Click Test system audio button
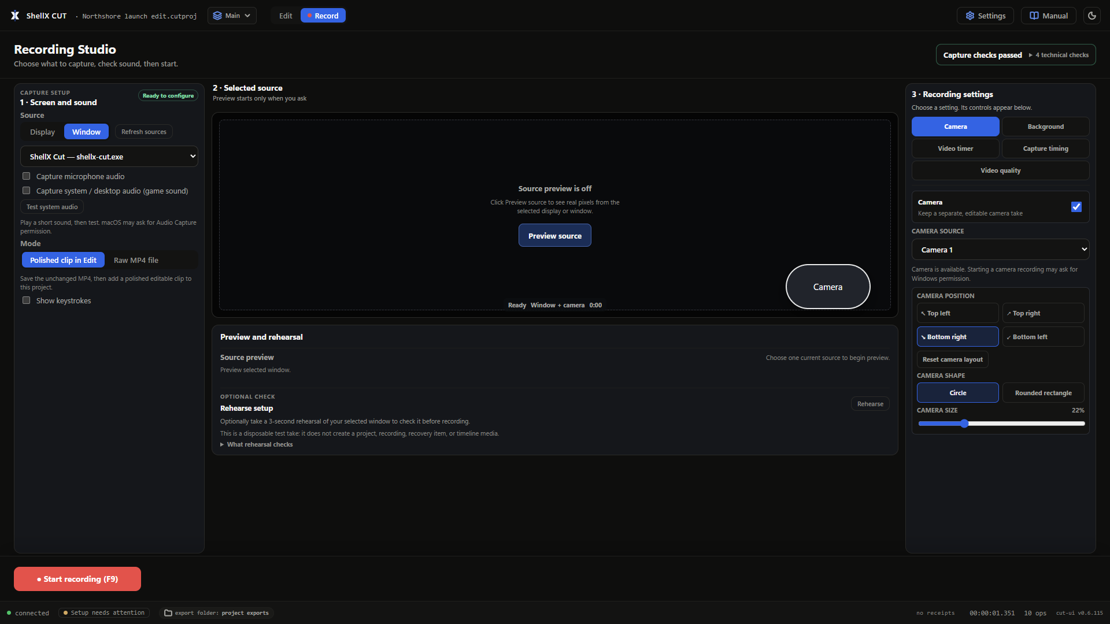Image resolution: width=1110 pixels, height=624 pixels. [52, 207]
